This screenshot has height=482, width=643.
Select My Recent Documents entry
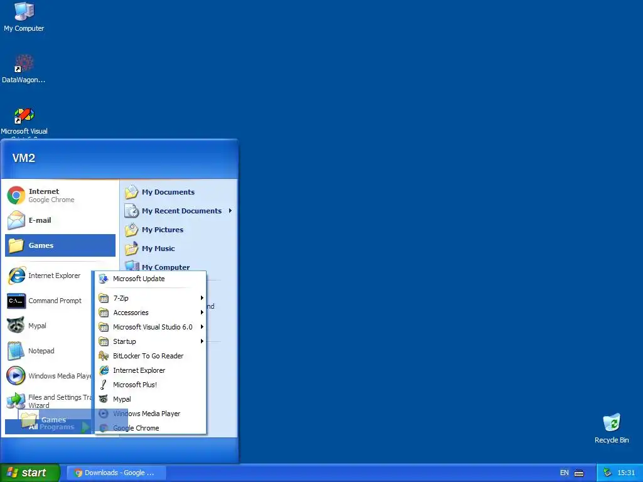(x=178, y=211)
